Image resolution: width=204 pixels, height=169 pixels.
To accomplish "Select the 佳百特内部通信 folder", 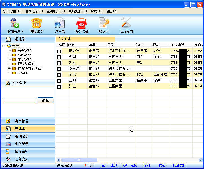I will [29, 68].
